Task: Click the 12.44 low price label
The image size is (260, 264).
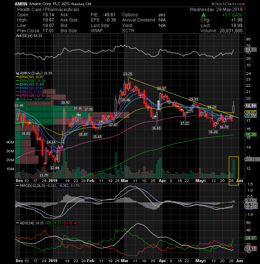Action: click(x=55, y=168)
